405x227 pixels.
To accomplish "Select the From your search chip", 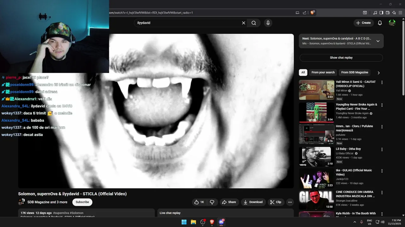I will tap(323, 73).
